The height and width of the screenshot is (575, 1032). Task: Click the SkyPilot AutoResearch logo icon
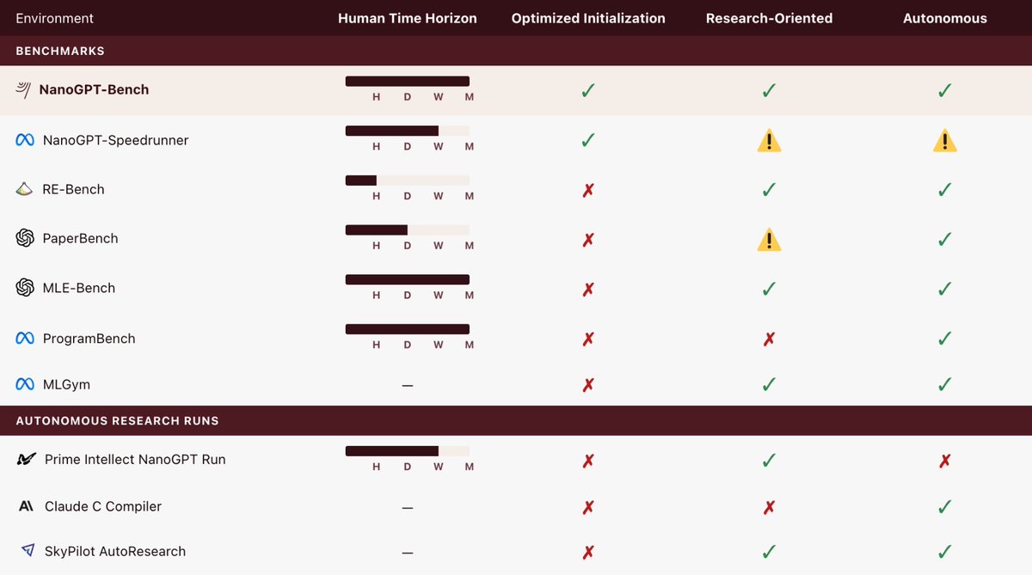28,551
